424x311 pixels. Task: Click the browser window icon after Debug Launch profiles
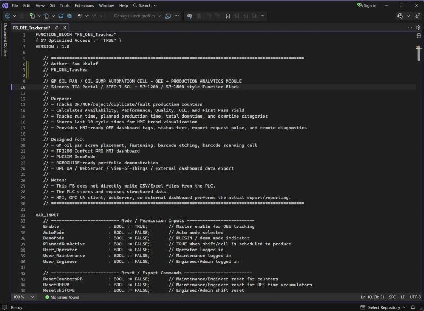click(x=168, y=16)
